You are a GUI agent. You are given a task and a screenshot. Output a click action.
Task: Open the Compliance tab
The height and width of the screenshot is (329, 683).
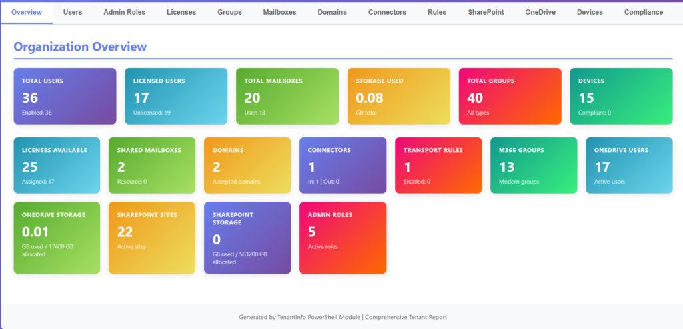[x=643, y=12]
